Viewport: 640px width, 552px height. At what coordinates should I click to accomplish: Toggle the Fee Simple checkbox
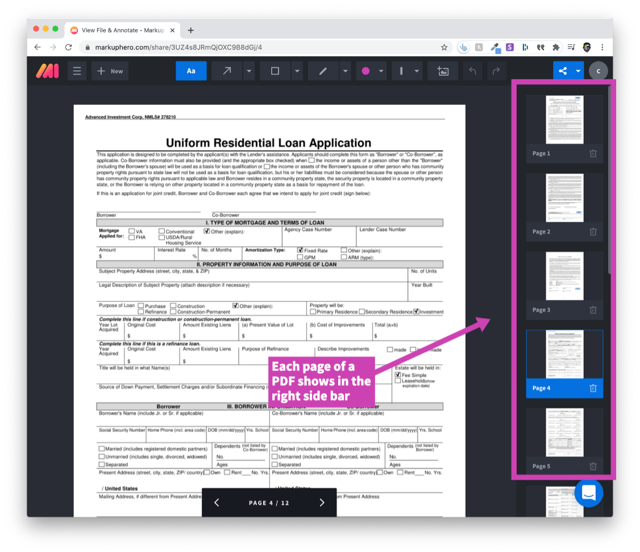(x=397, y=374)
